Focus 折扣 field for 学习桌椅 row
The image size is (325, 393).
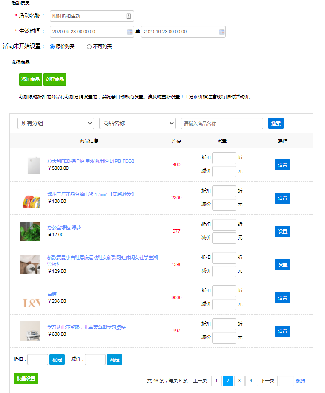click(224, 324)
